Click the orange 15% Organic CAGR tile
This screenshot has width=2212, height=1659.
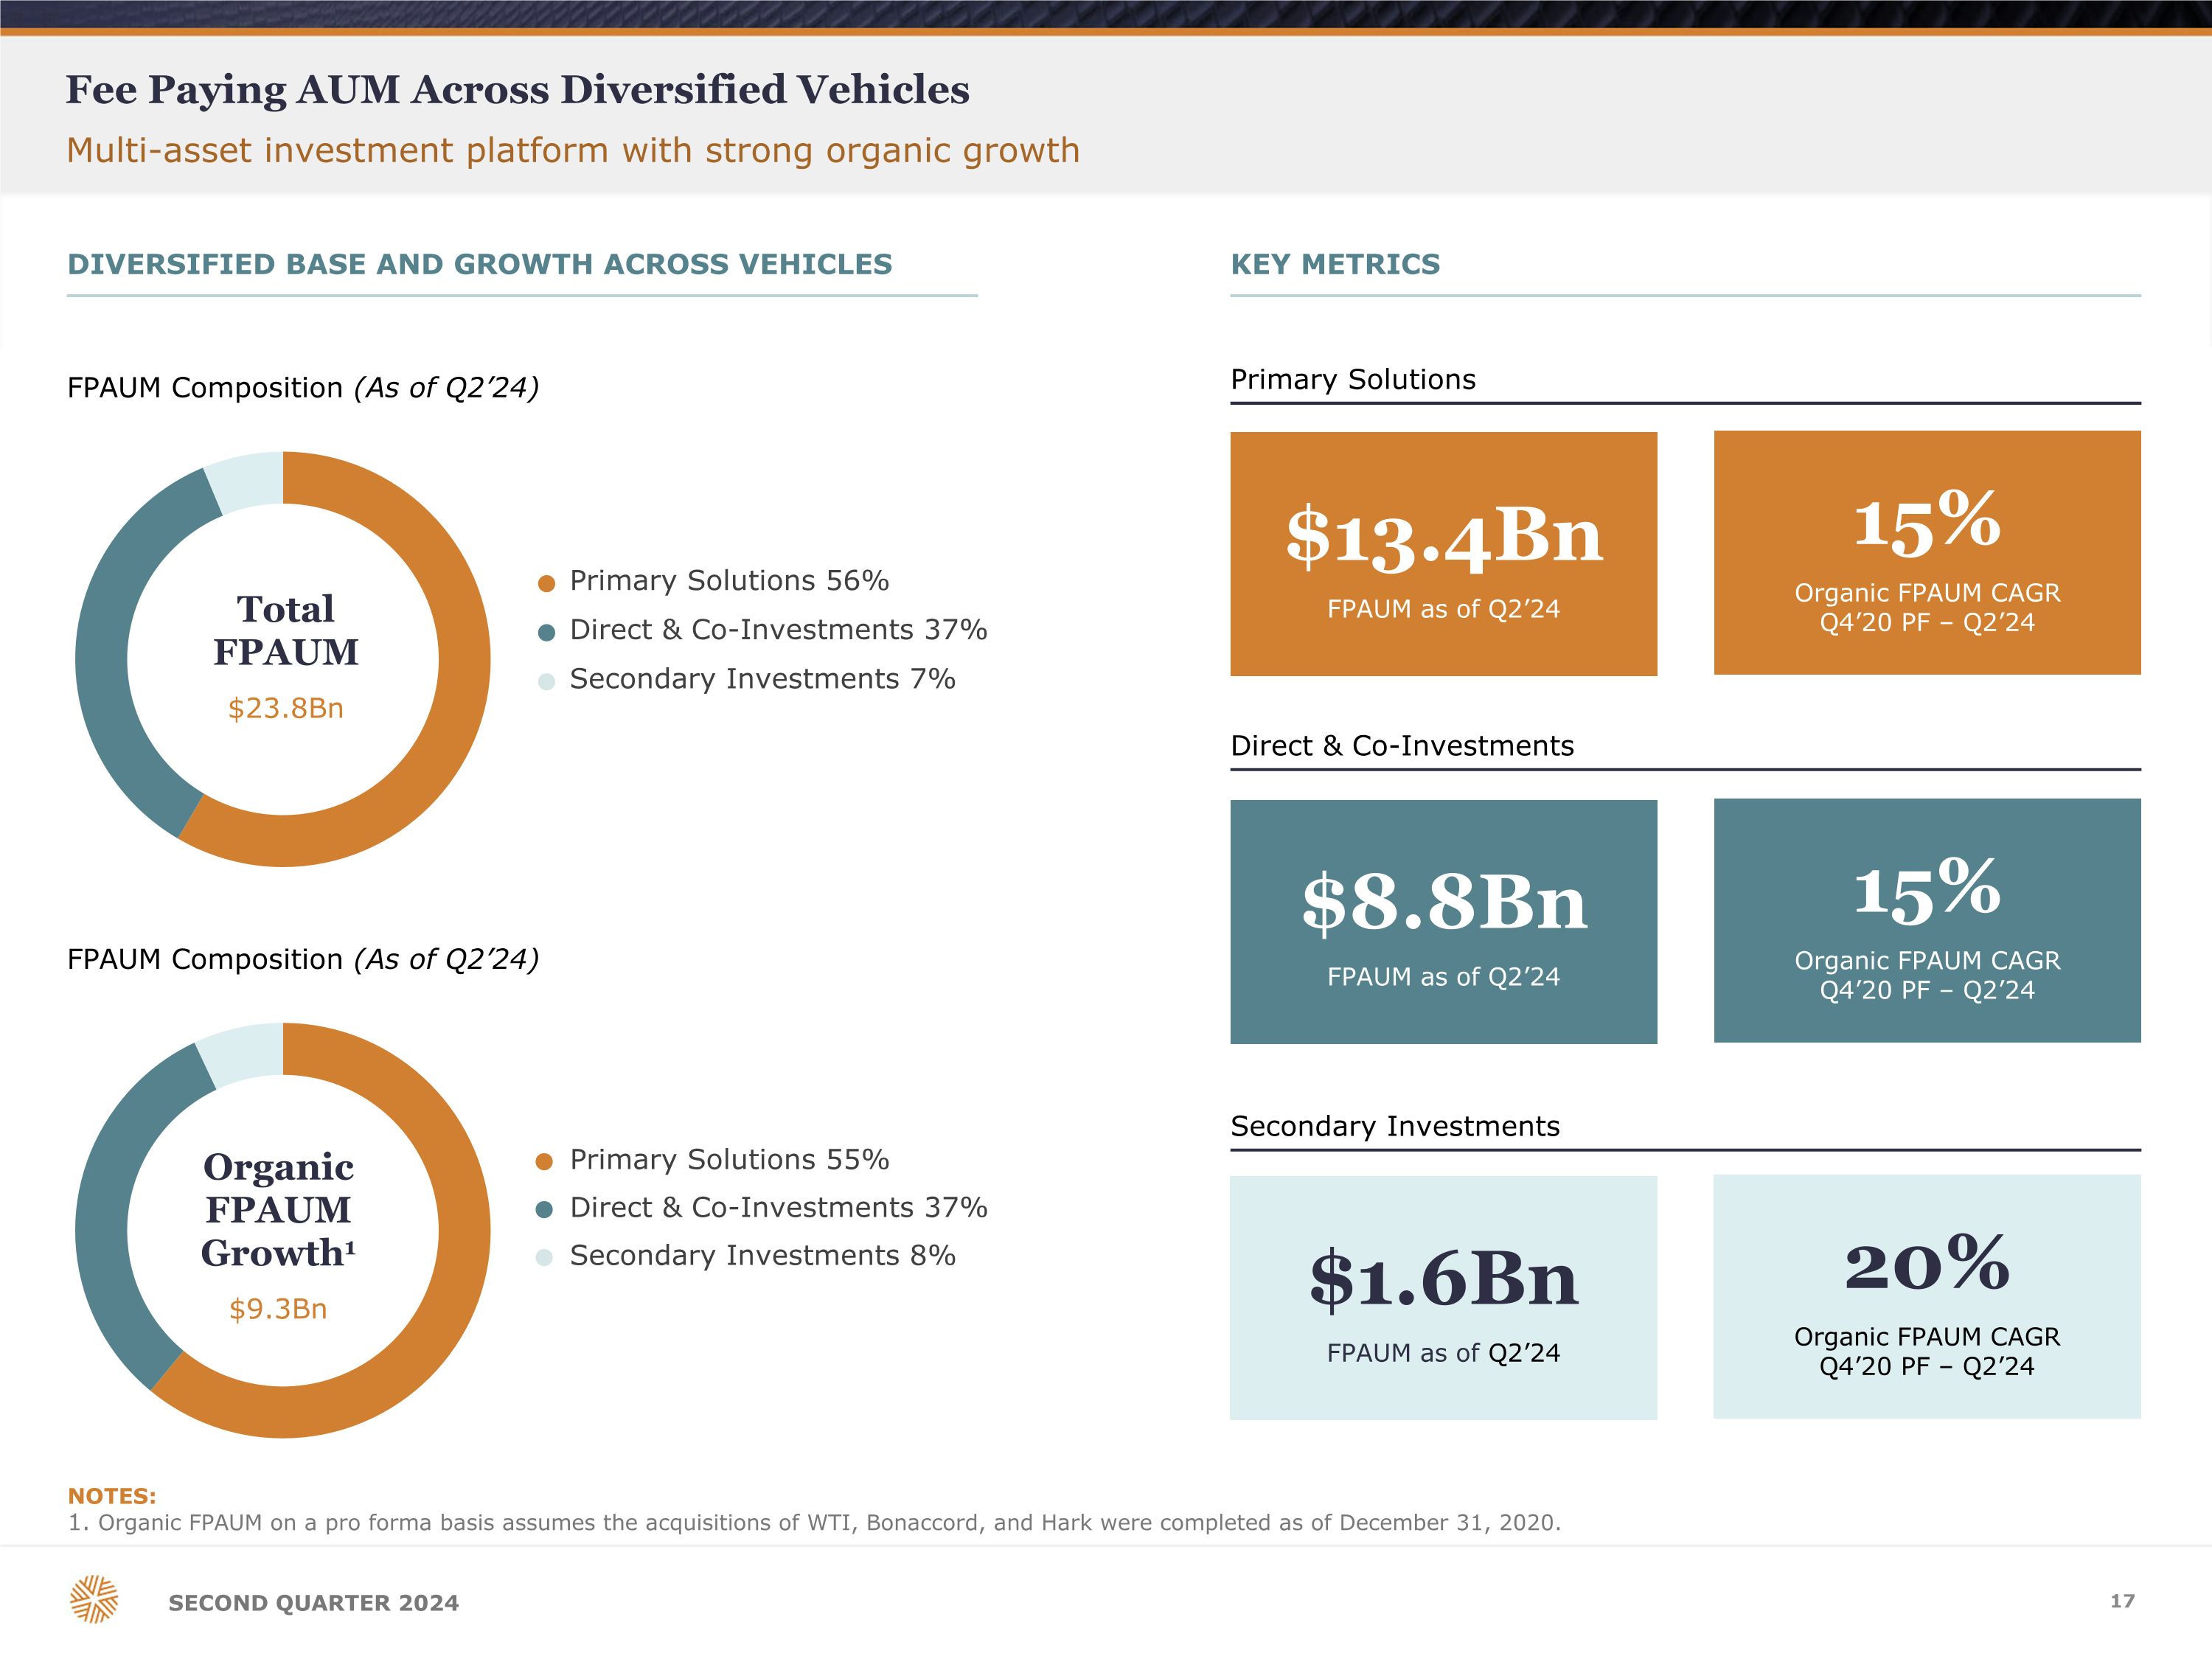1926,553
